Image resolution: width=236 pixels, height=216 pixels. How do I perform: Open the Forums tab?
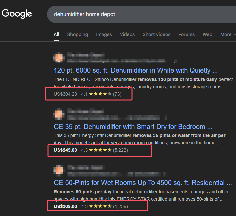coord(186,34)
